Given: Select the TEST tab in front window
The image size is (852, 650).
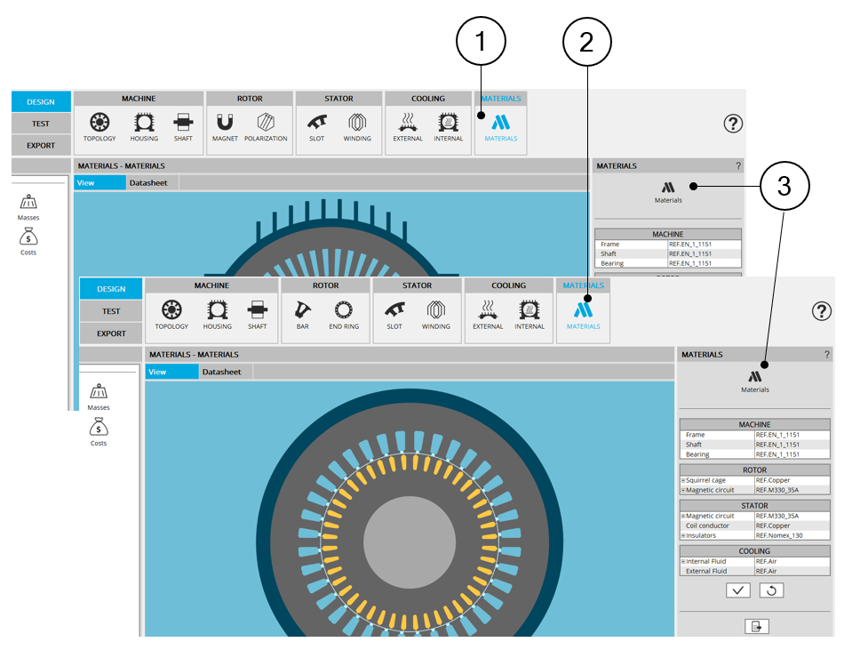Looking at the screenshot, I should pos(111,311).
